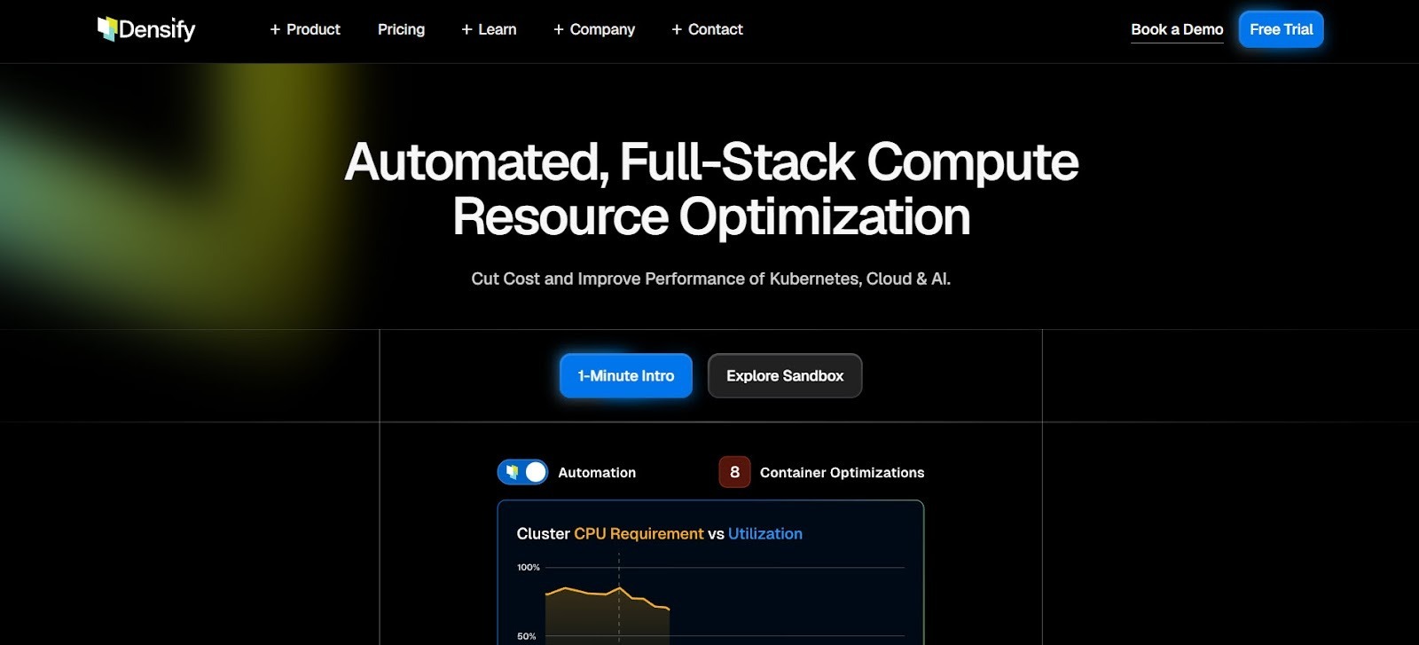The height and width of the screenshot is (645, 1419).
Task: Click the Densify icon on the Automation toggle
Action: click(x=514, y=472)
